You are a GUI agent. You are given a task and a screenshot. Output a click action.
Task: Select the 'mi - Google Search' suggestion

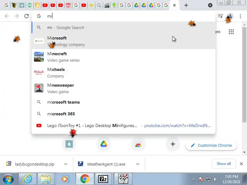124,27
